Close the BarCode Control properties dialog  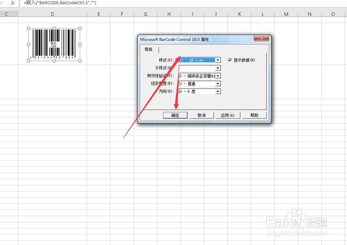(261, 38)
